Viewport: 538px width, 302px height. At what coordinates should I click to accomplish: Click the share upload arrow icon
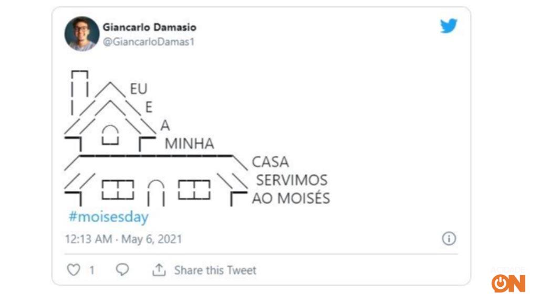point(160,269)
